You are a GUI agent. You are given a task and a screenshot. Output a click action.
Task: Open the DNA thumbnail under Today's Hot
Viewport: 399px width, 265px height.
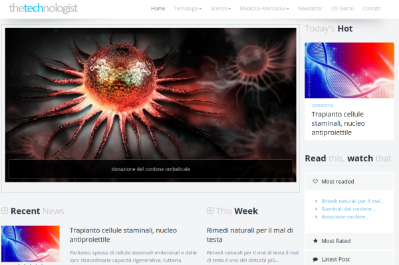click(x=349, y=71)
